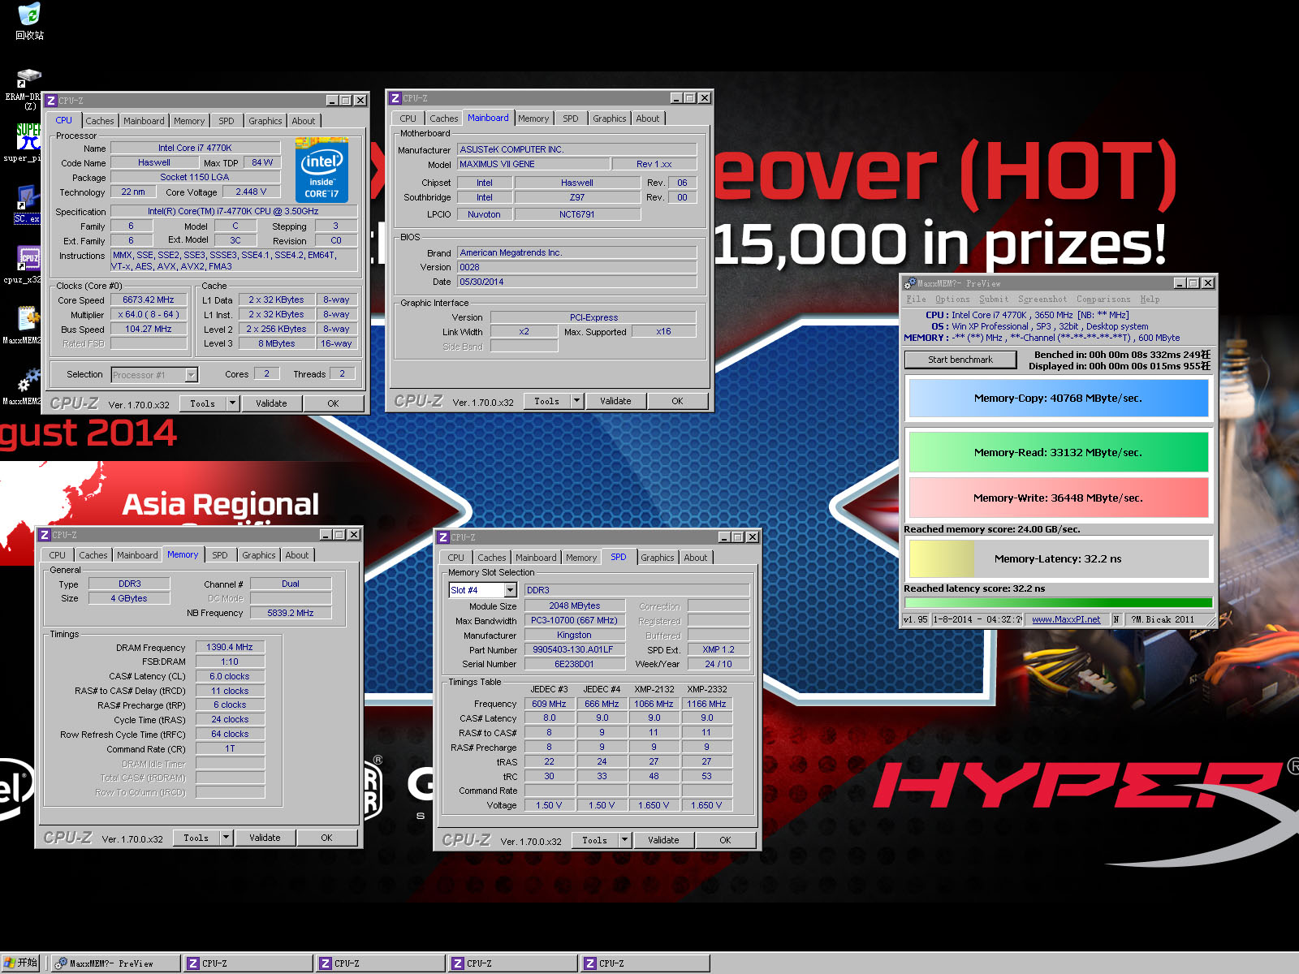1299x974 pixels.
Task: Click the Bus Speed 104.27 MHz value
Action: pyautogui.click(x=149, y=329)
